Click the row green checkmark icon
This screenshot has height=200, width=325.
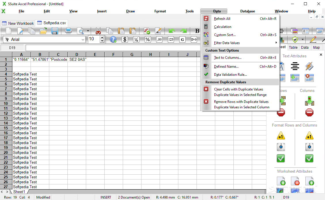click(281, 159)
